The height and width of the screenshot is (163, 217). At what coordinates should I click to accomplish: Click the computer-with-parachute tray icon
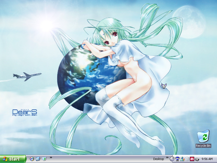(x=177, y=159)
